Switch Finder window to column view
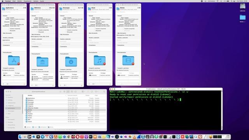Viewport: 249px width, 140px height. pyautogui.click(x=72, y=92)
